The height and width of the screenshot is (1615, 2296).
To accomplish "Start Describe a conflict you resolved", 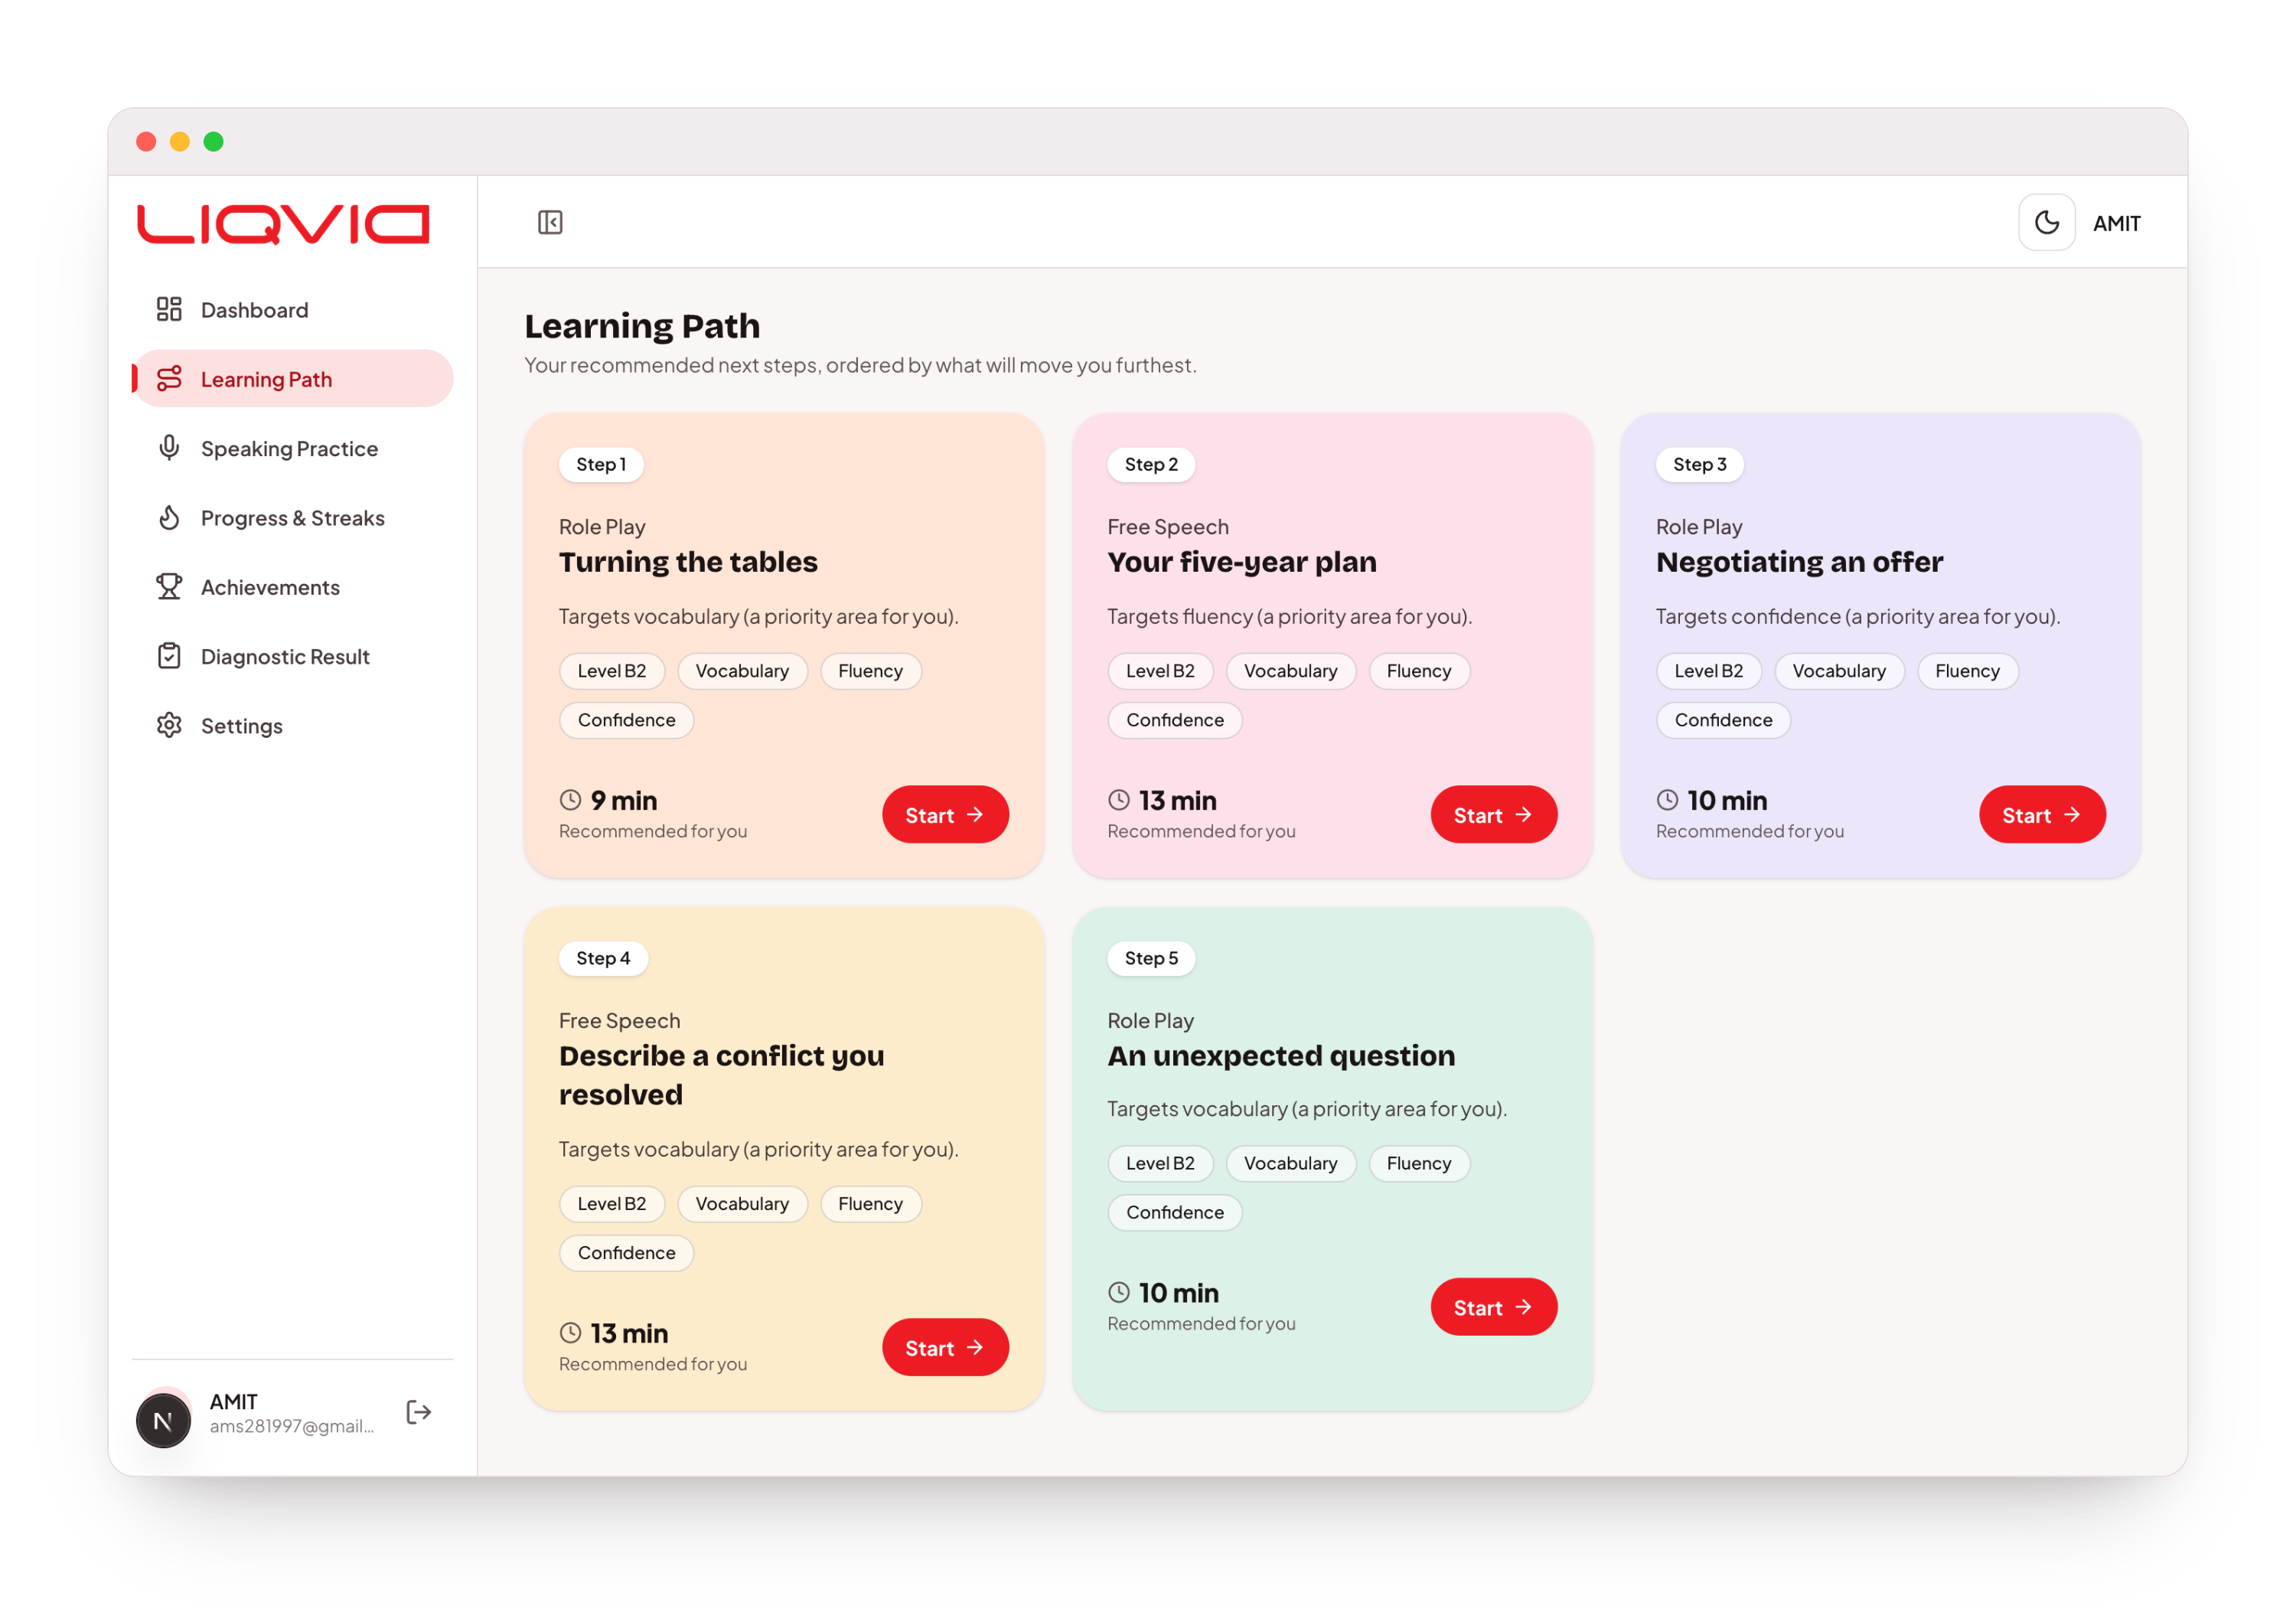I will (945, 1347).
